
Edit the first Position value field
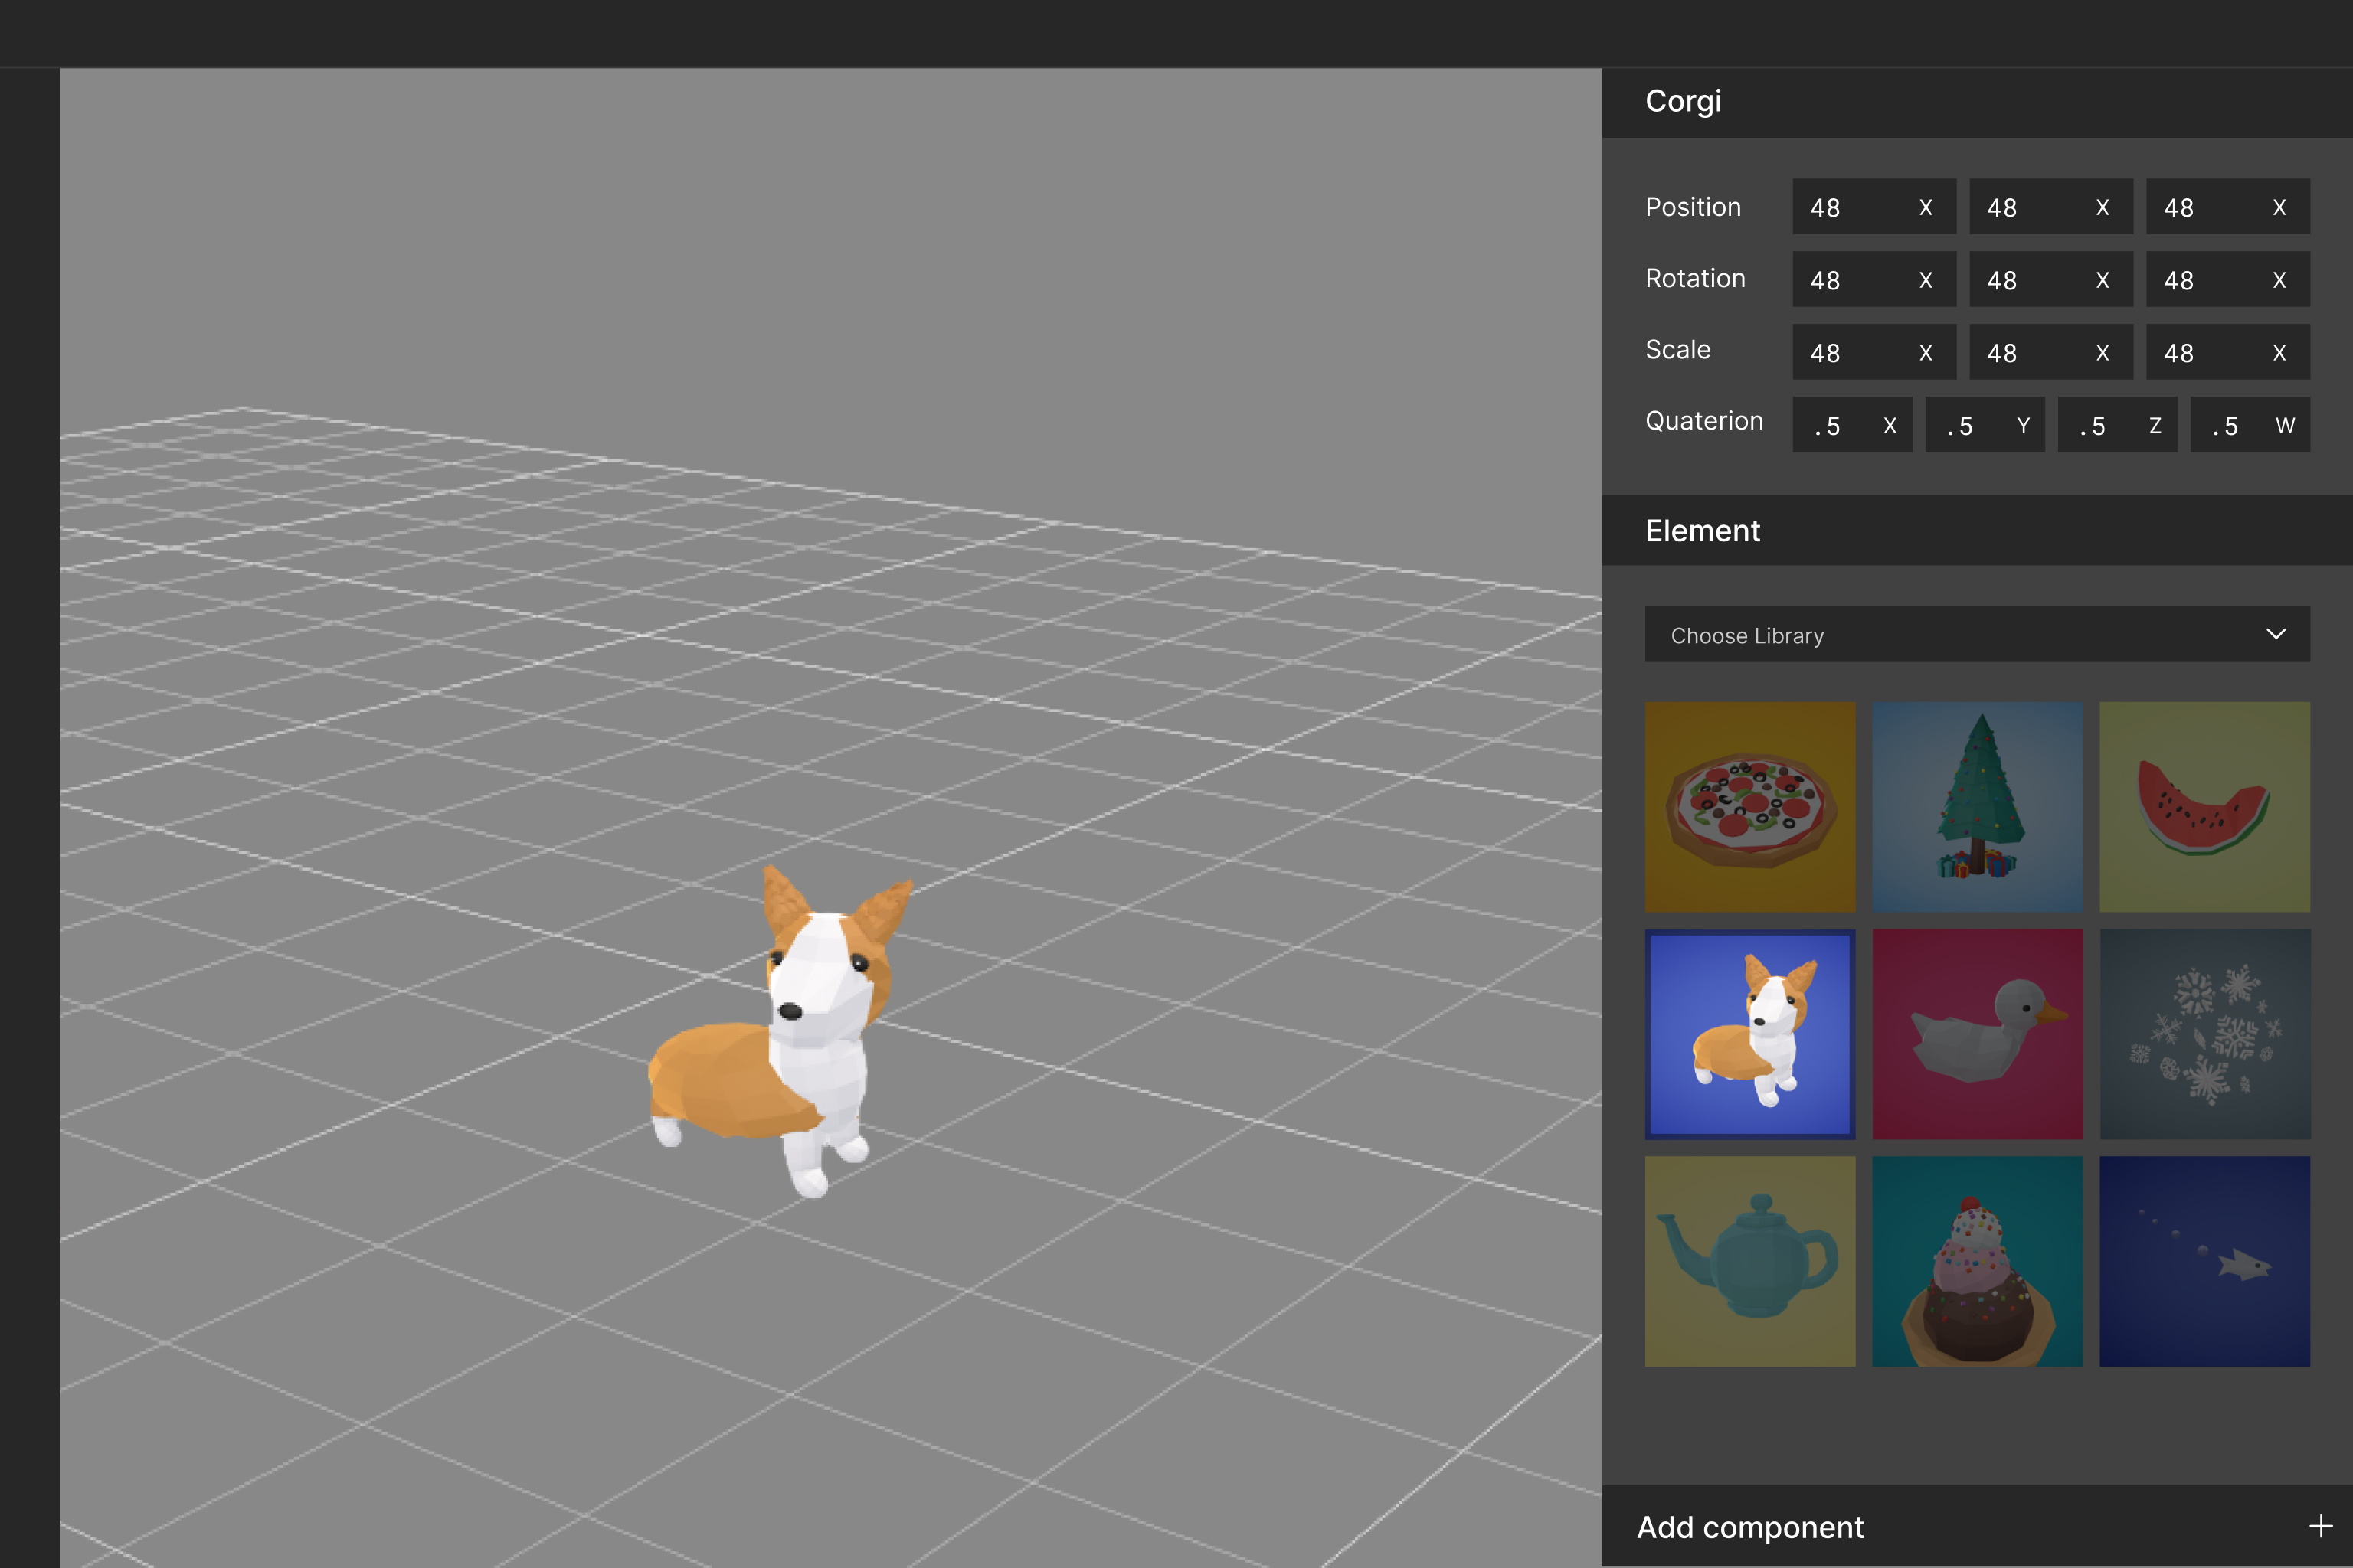[1874, 207]
